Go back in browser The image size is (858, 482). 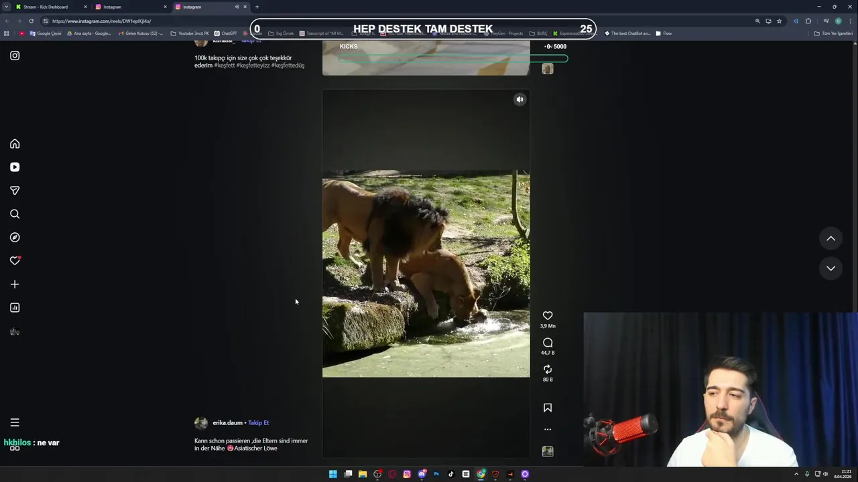click(7, 21)
